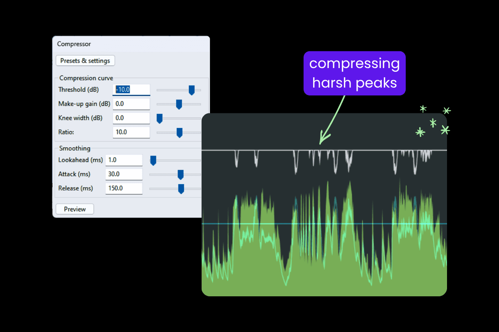The image size is (499, 332).
Task: Click the Attack slider handle
Action: point(180,174)
